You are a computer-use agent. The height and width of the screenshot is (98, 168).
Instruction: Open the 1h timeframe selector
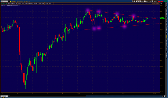pos(137,1)
